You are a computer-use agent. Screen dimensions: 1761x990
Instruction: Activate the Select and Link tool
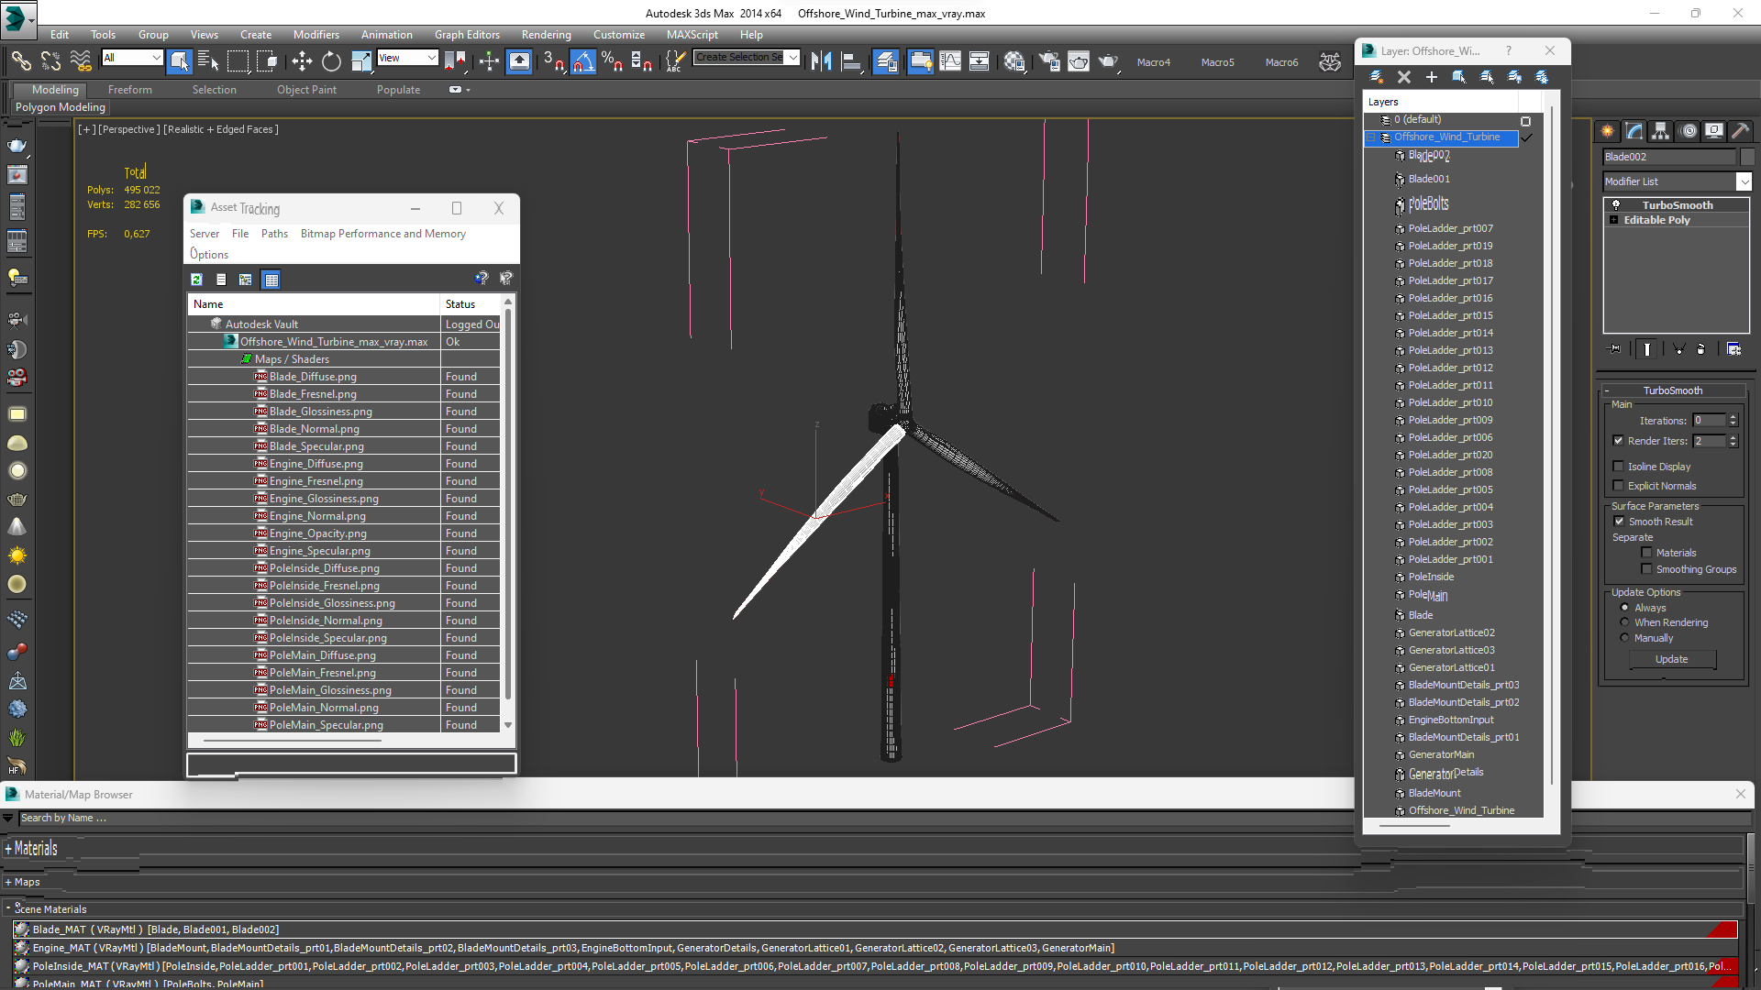(20, 61)
